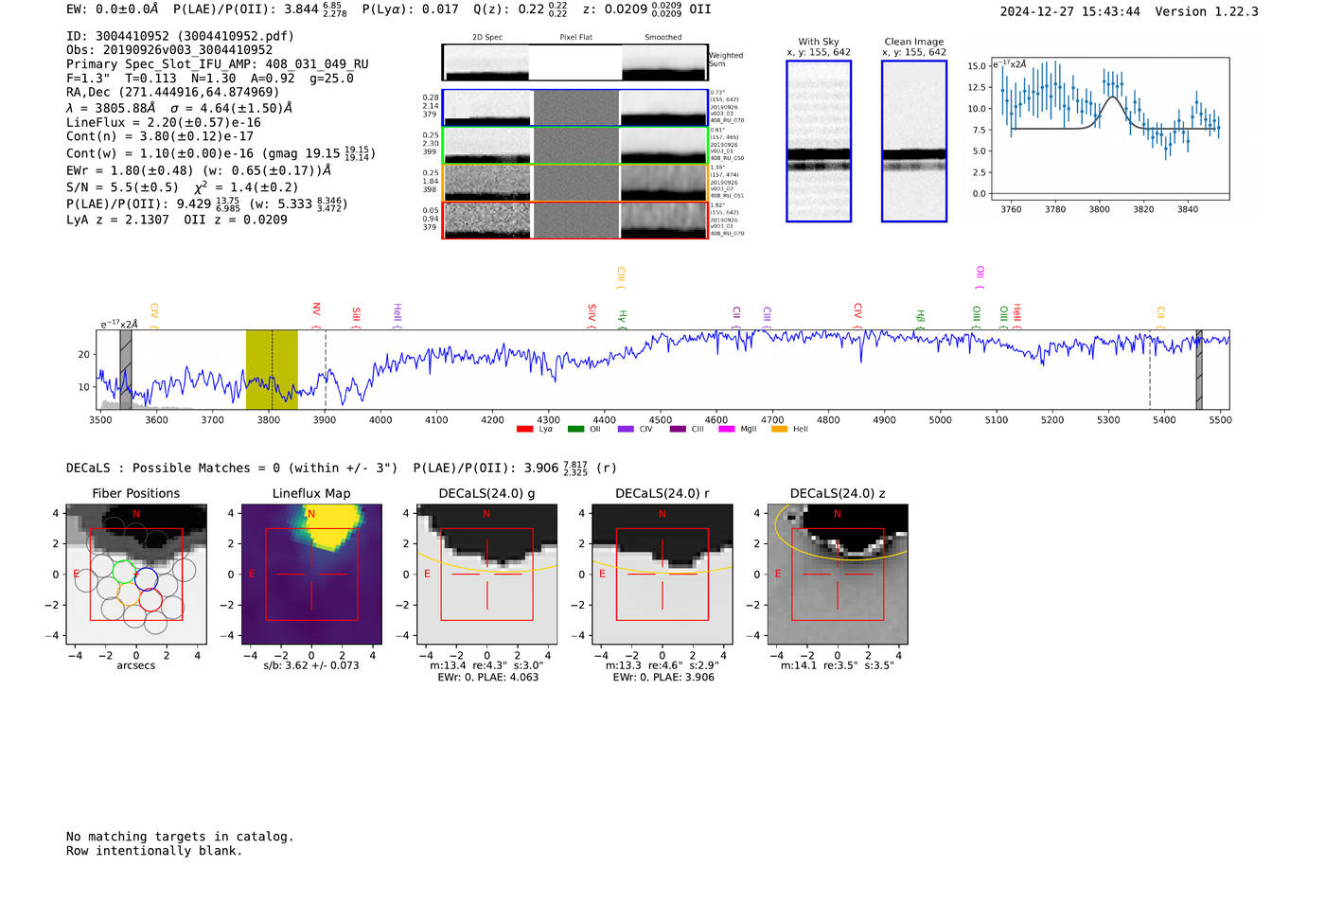Open the Fiber Positions thumbnail
This screenshot has width=1325, height=902.
(x=136, y=574)
